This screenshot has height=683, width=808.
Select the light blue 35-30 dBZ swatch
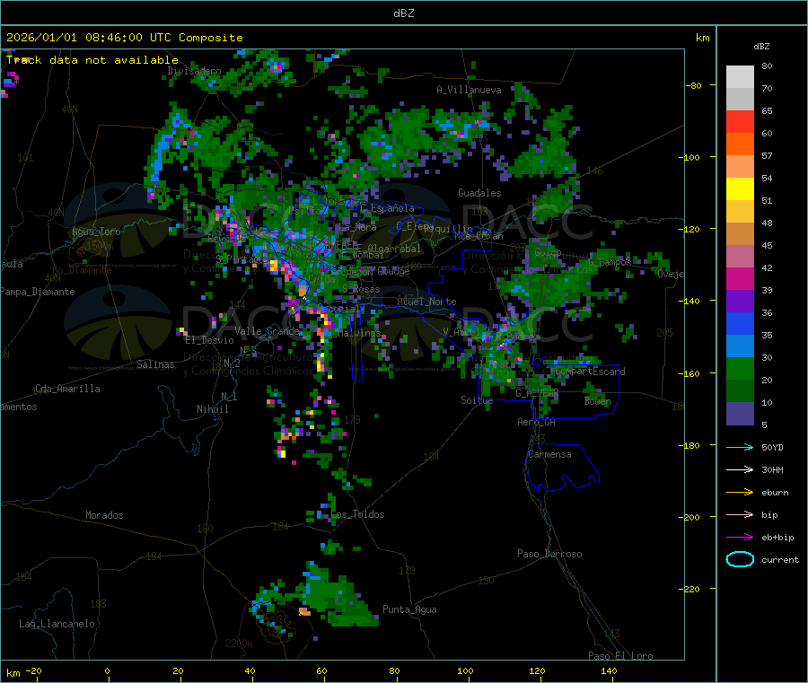(740, 346)
